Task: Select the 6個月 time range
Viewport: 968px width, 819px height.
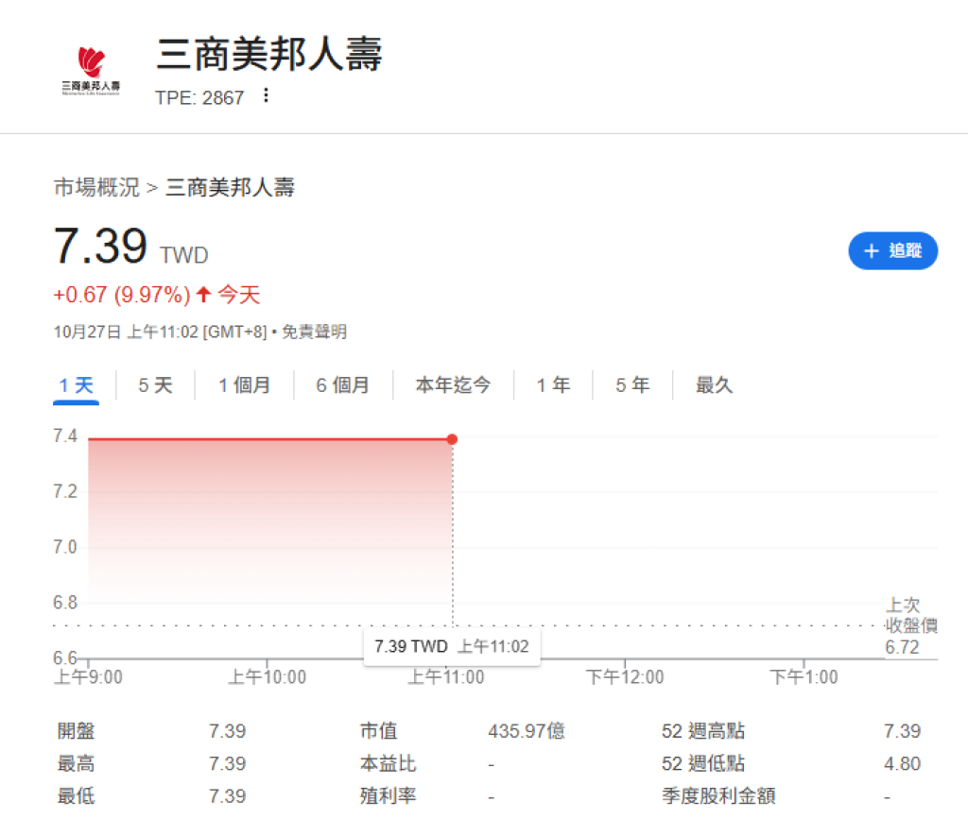Action: (x=343, y=384)
